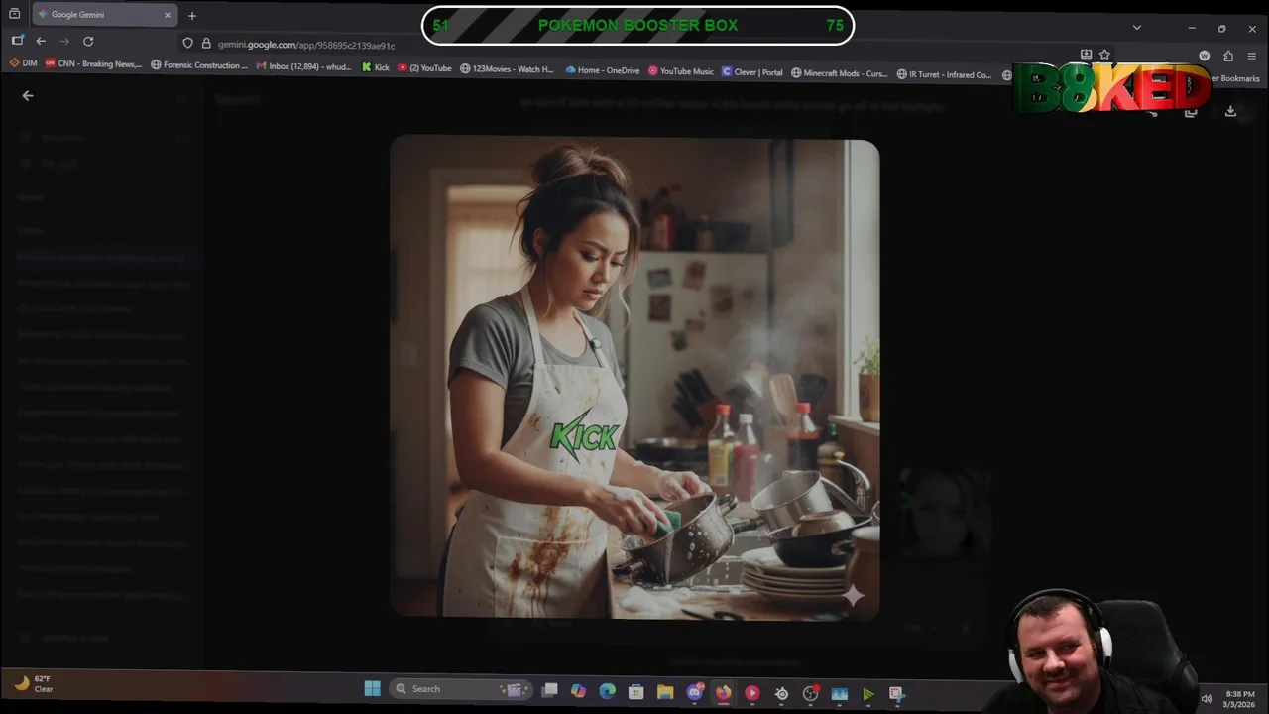This screenshot has height=714, width=1269.
Task: Launch Copilot from taskbar
Action: click(x=578, y=691)
